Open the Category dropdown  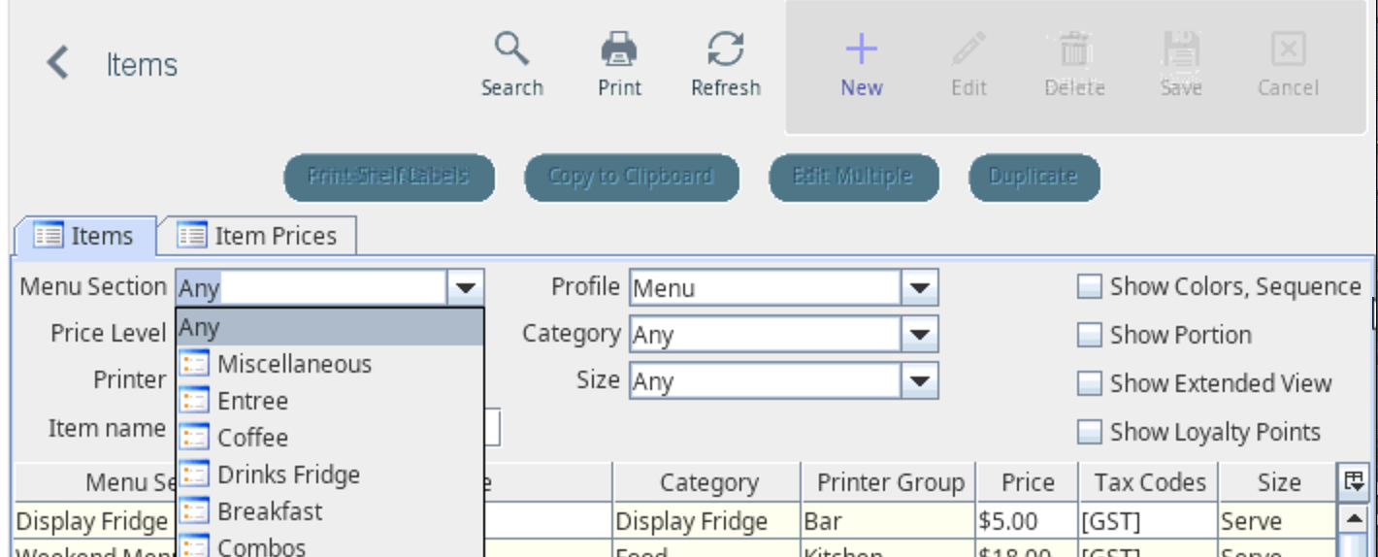coord(919,335)
